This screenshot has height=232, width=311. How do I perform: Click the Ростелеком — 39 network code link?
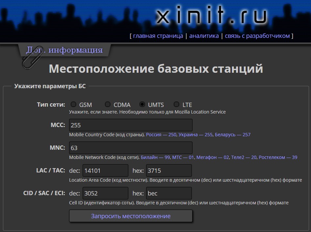(x=278, y=157)
